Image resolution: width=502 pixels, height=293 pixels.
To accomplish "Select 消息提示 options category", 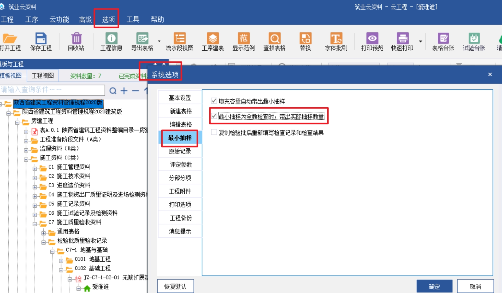I will [x=180, y=231].
